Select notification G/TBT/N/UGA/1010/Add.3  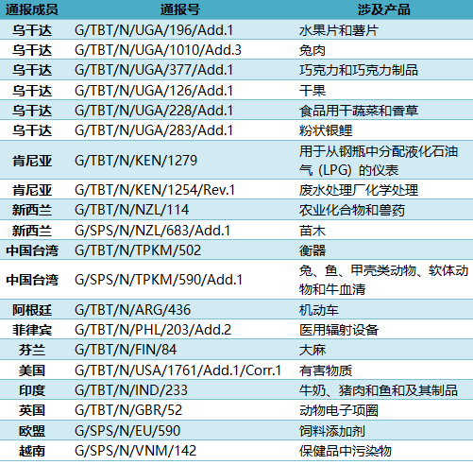pos(158,50)
